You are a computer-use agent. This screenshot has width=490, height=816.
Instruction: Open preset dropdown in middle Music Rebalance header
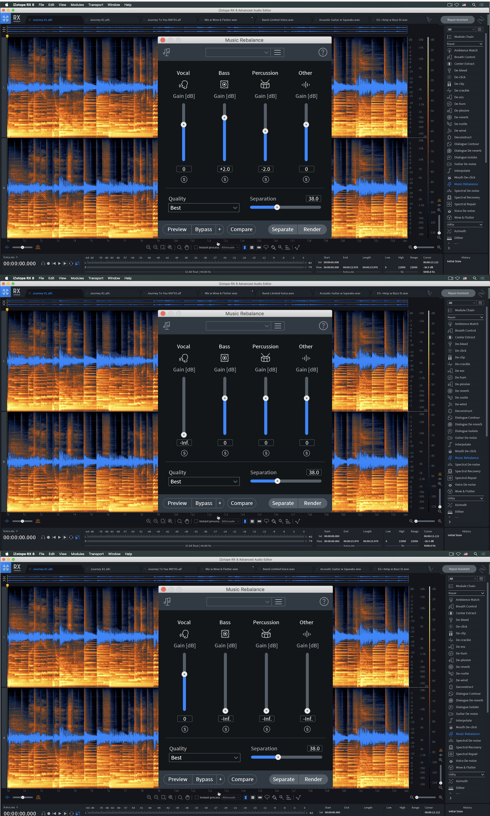238,326
